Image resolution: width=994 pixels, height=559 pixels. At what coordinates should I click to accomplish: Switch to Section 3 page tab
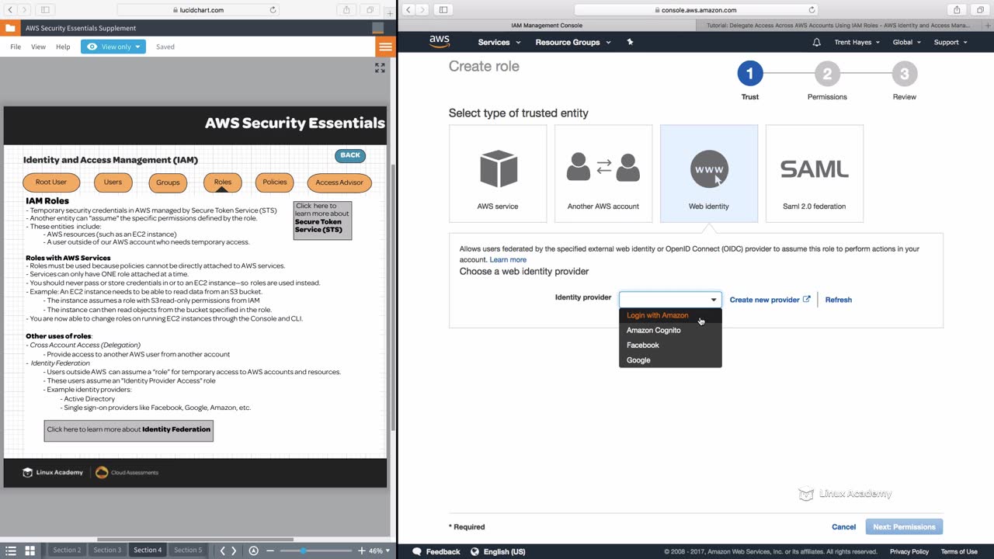(107, 550)
